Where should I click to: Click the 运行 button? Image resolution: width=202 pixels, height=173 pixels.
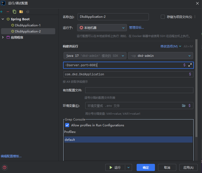pyautogui.click(x=115, y=167)
